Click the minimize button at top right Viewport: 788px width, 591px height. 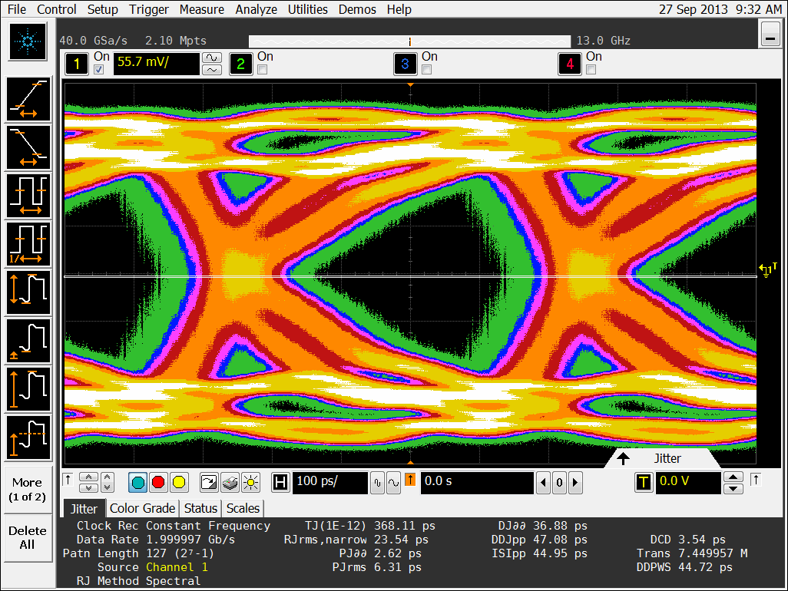coord(770,35)
